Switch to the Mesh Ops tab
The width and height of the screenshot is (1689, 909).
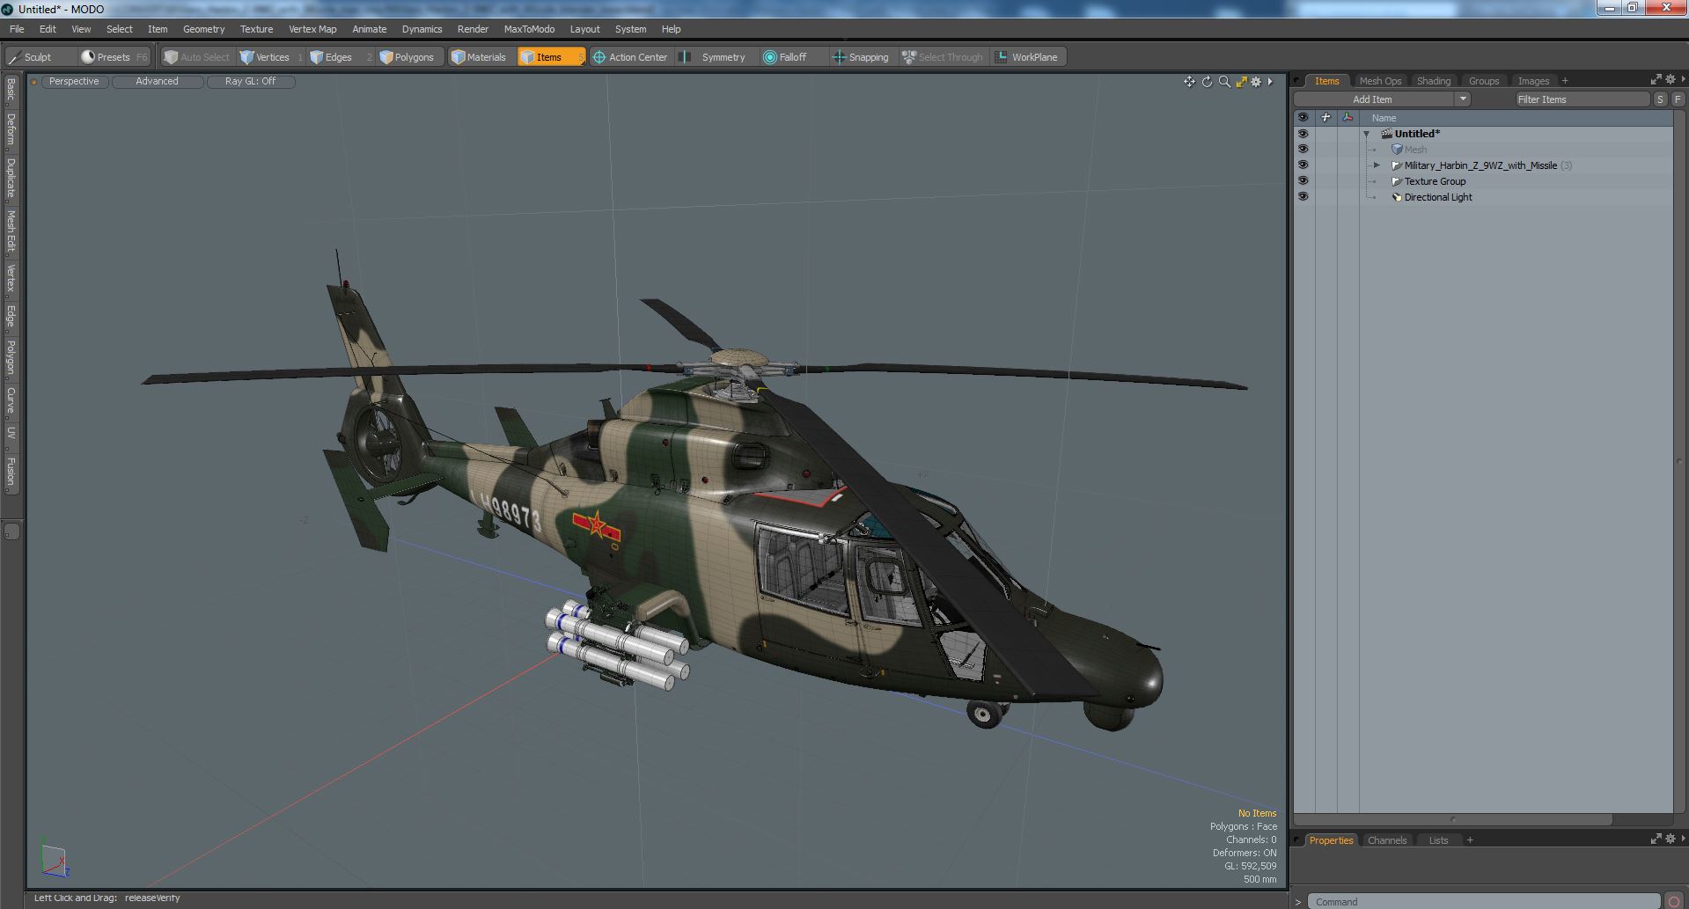click(1379, 81)
